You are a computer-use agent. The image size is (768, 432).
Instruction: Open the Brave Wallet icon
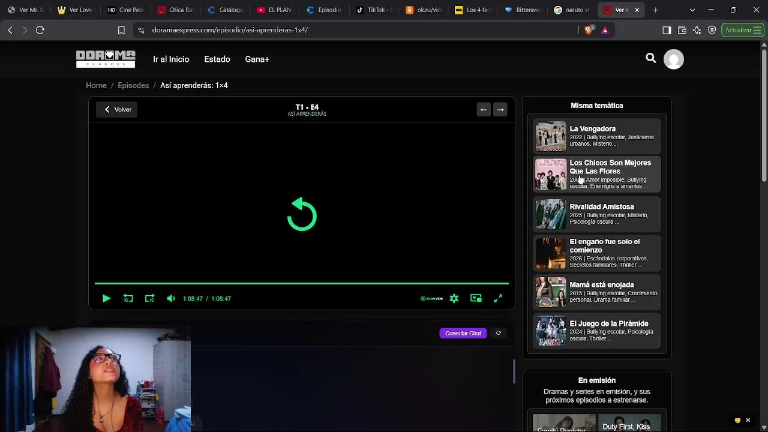[682, 30]
